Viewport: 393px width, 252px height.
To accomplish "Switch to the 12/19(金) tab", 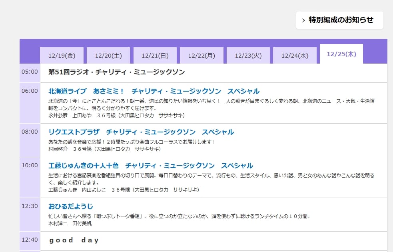I will coord(62,55).
